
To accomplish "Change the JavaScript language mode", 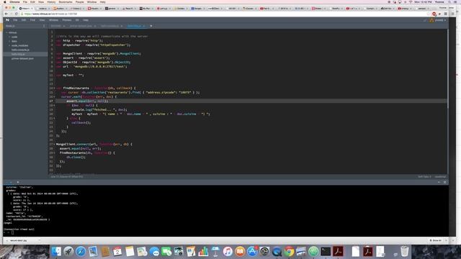I will point(440,177).
